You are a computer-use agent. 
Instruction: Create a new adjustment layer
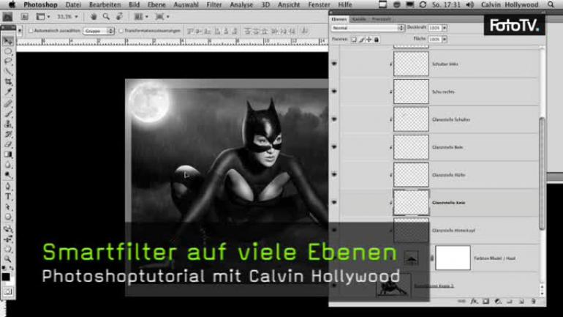498,301
